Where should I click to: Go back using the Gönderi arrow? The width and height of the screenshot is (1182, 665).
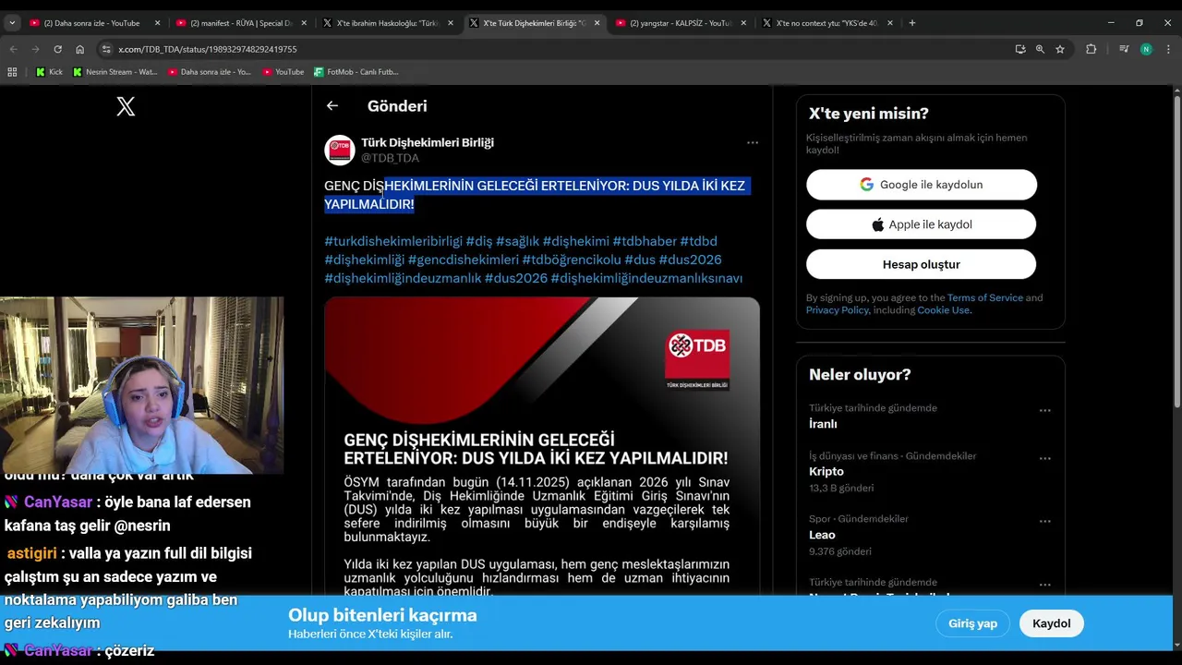pos(332,106)
